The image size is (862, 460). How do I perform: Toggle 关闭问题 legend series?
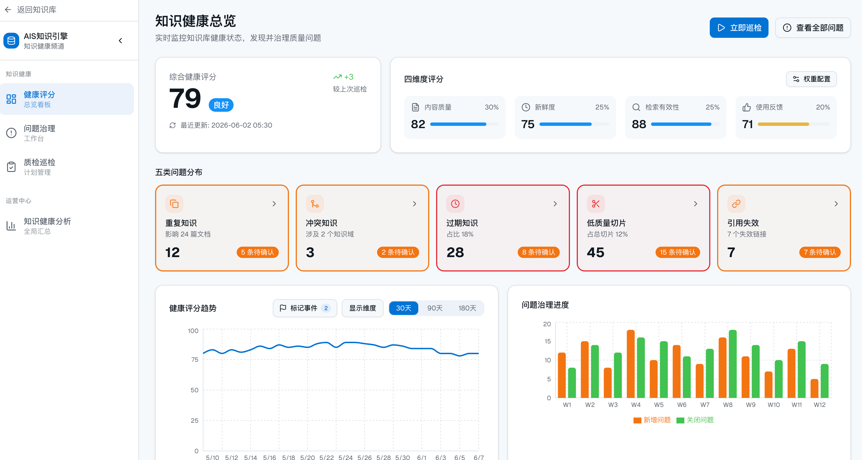click(695, 420)
